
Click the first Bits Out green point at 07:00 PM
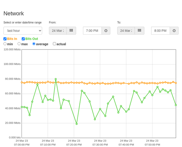point(22,107)
